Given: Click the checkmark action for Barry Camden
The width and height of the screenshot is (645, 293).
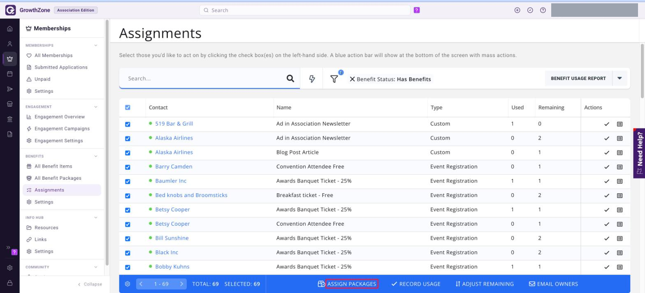Looking at the screenshot, I should pos(607,167).
